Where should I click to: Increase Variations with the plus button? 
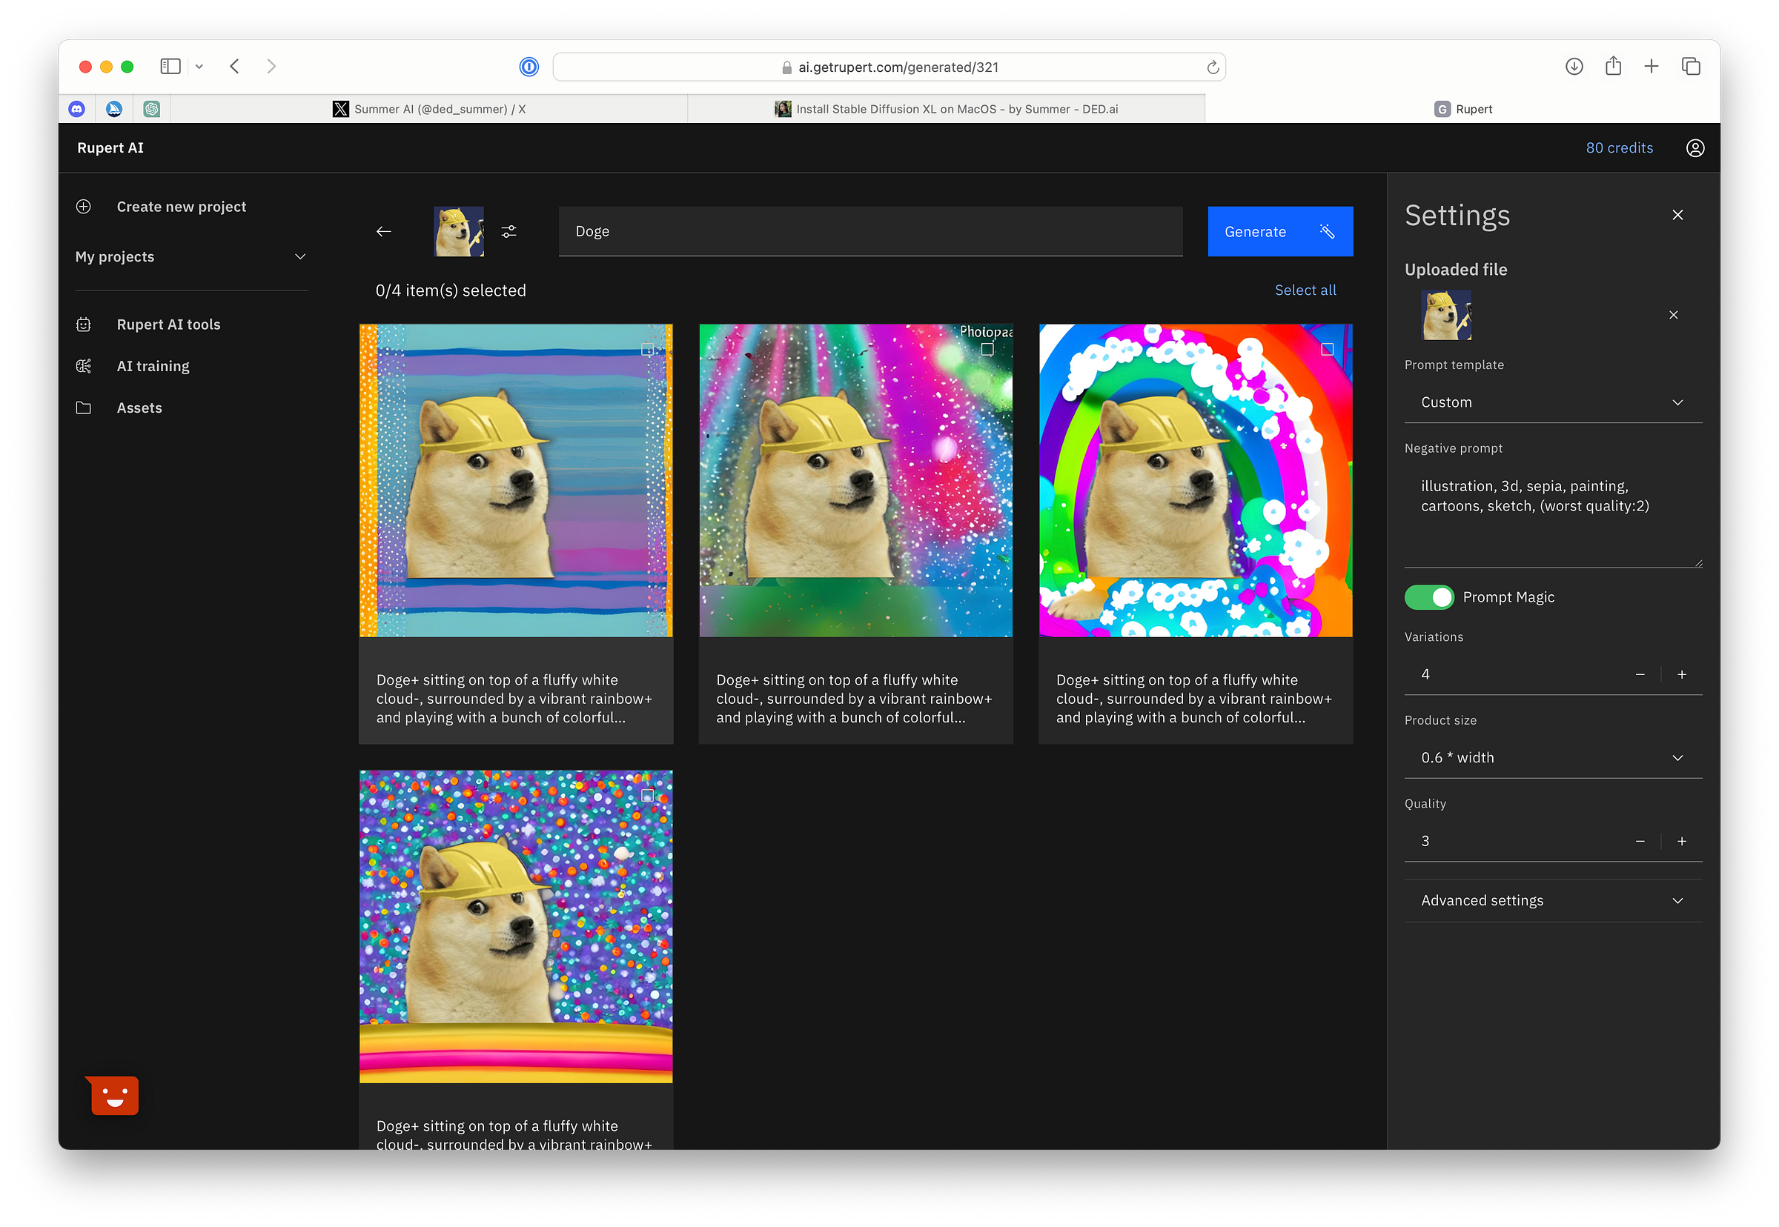[x=1681, y=674]
